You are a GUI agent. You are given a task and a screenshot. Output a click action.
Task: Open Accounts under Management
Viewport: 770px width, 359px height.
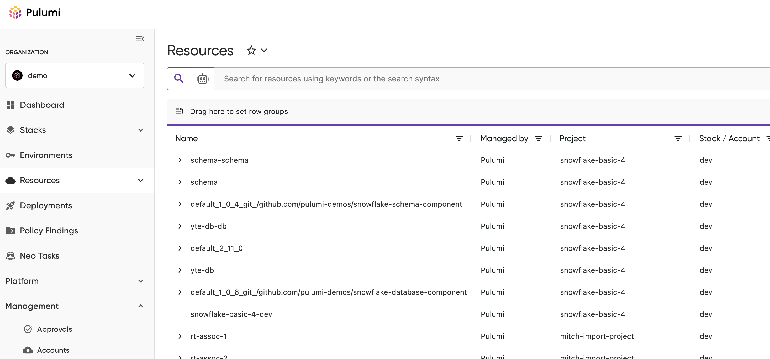click(x=53, y=350)
